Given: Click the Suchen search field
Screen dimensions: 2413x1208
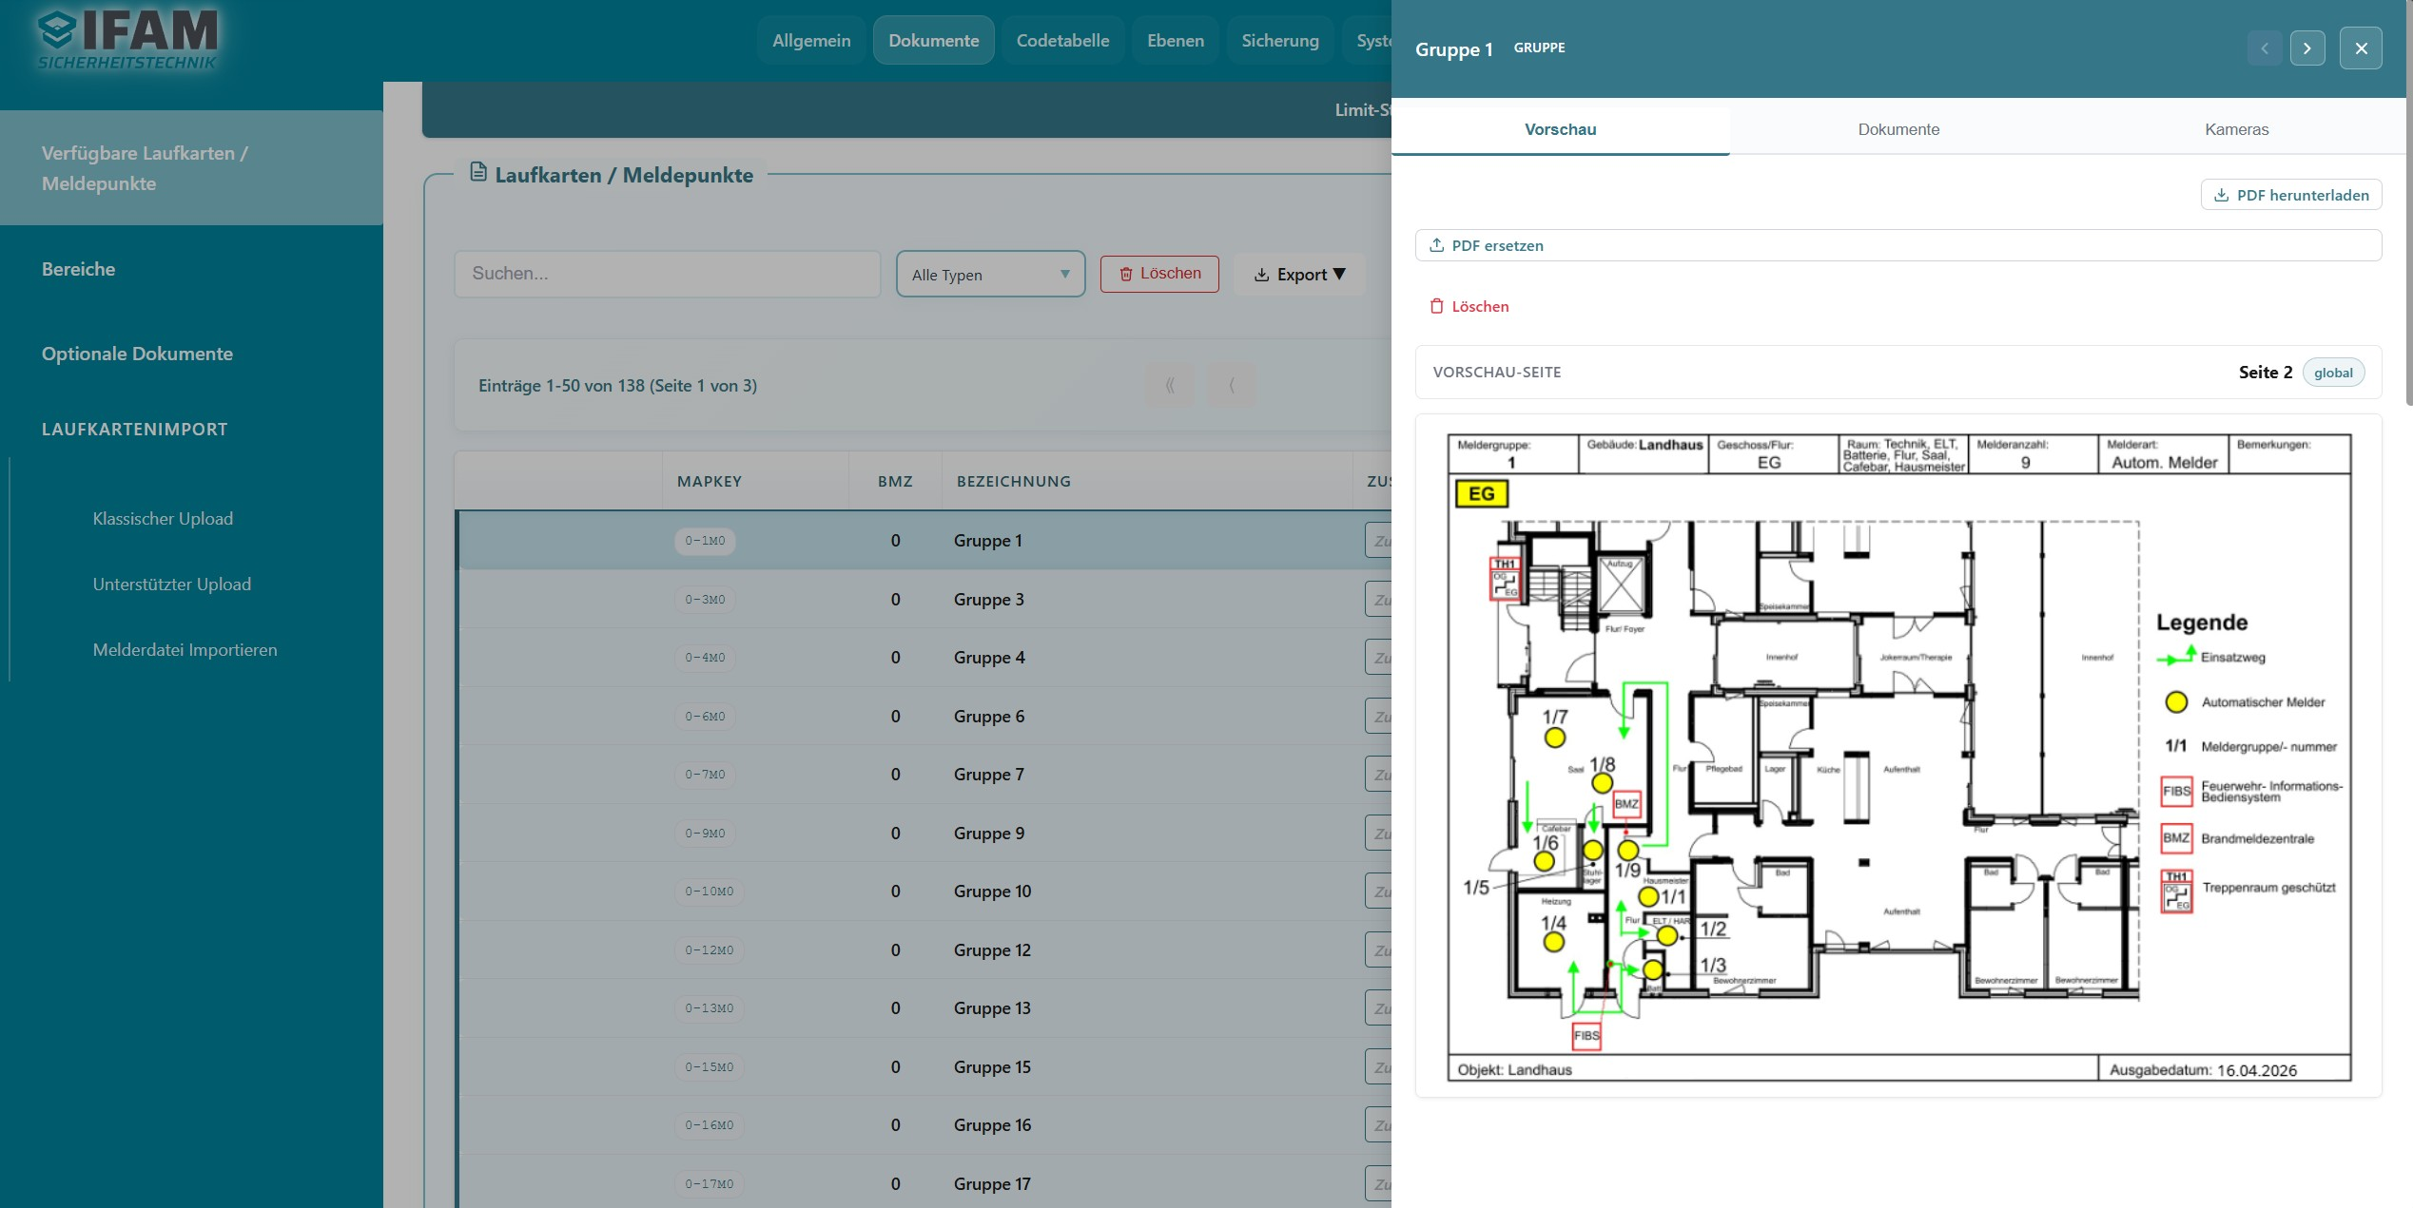Looking at the screenshot, I should pos(668,274).
